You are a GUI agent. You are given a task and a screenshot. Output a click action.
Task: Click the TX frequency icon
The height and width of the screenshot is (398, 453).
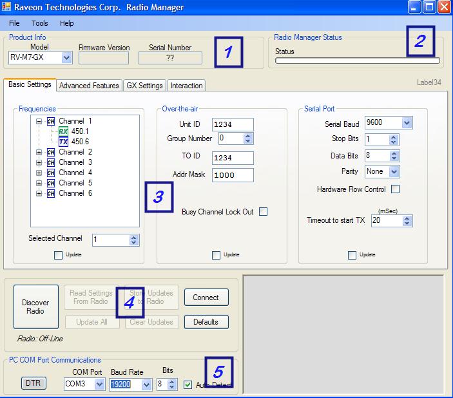63,142
